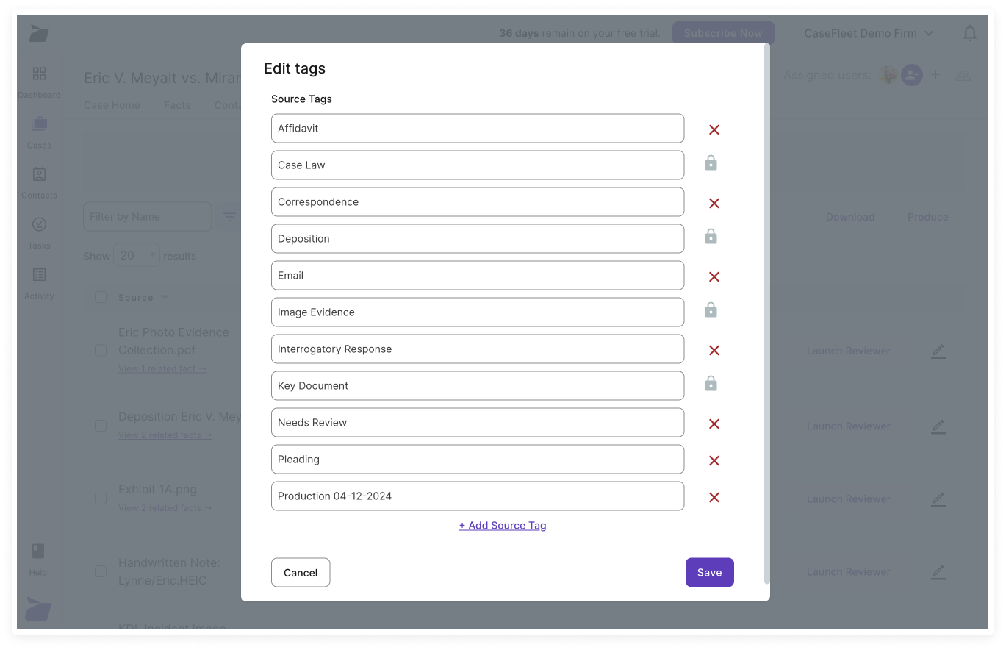This screenshot has height=650, width=1006.
Task: Click the Add Source Tag link
Action: tap(503, 525)
